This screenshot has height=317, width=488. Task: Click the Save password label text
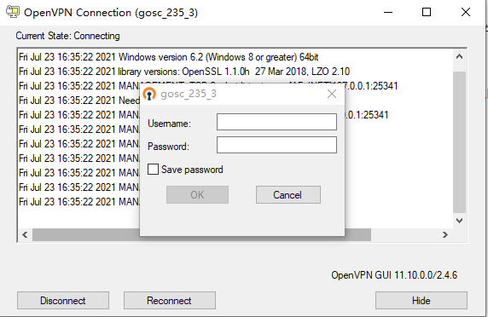click(192, 170)
